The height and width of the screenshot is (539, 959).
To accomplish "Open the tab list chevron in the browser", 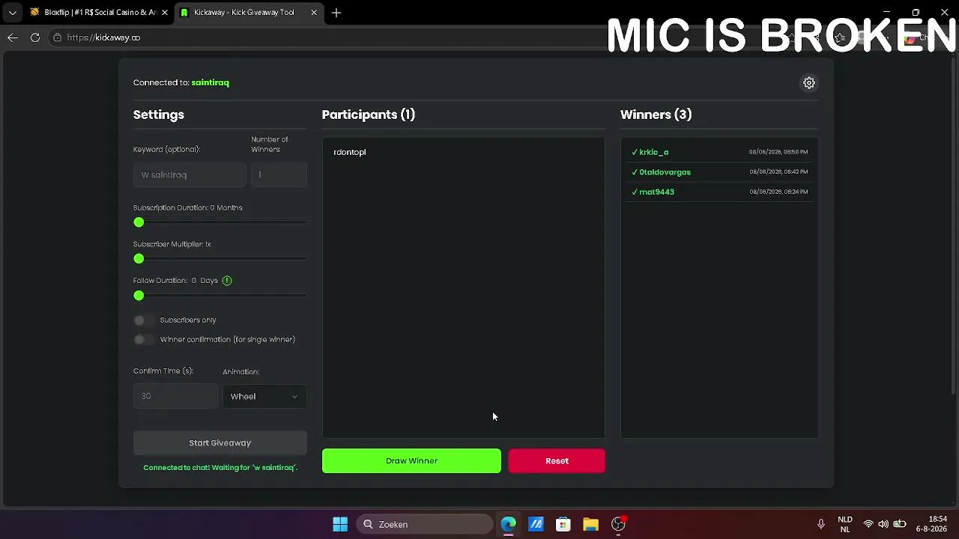I will pyautogui.click(x=12, y=13).
